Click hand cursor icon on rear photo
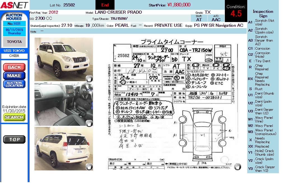Image resolution: width=287 pixels, height=193 pixels. pos(89,167)
